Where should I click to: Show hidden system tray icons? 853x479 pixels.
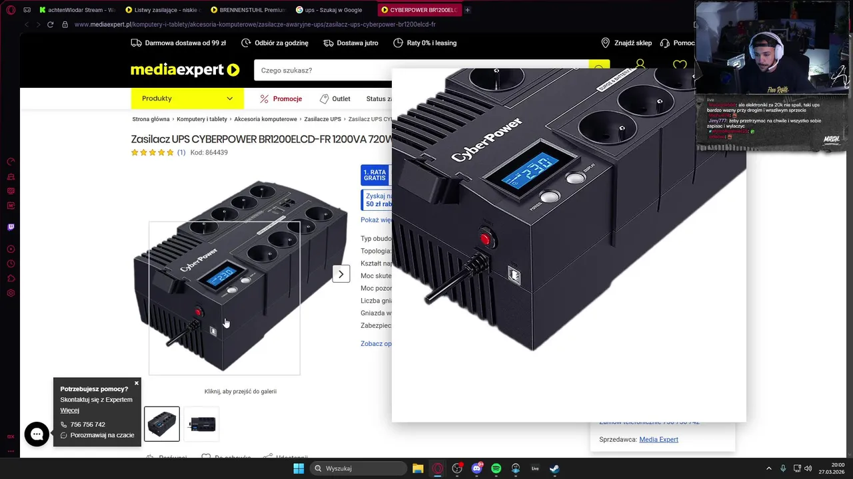point(768,468)
